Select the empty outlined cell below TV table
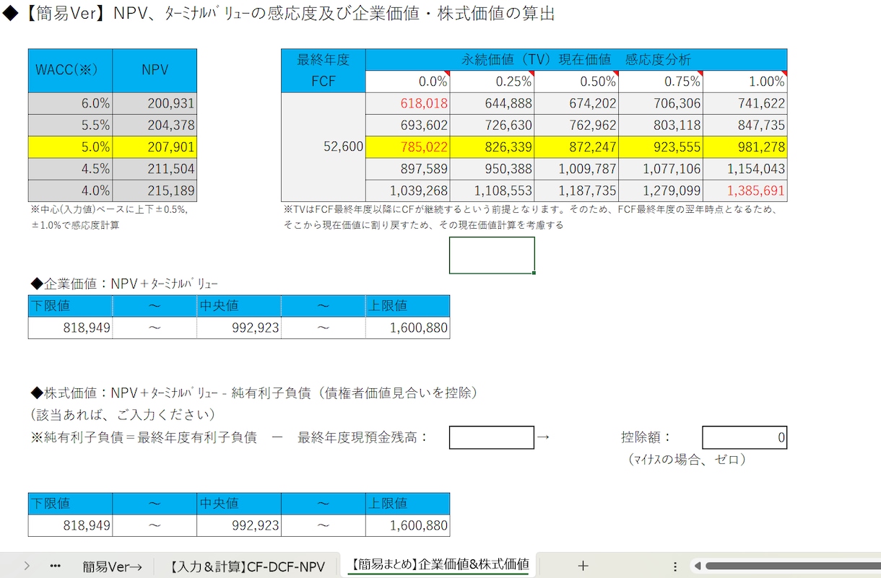This screenshot has height=578, width=881. [x=492, y=255]
